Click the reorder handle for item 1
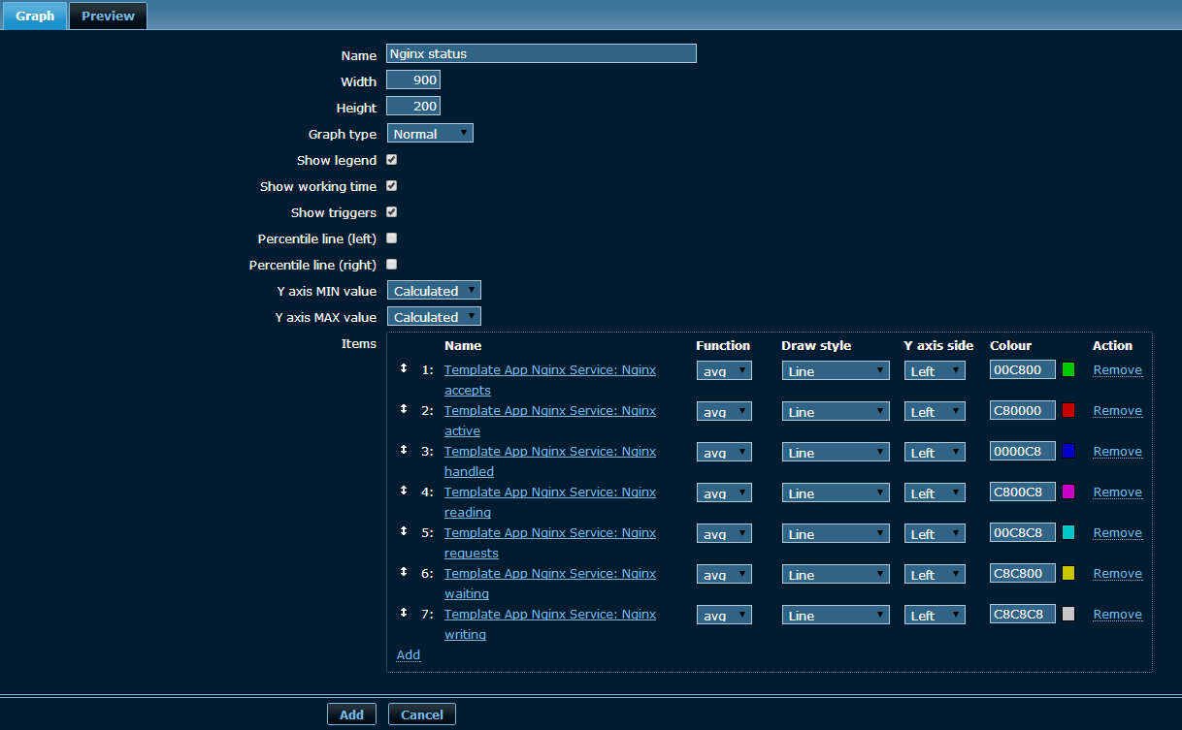The height and width of the screenshot is (730, 1182). tap(404, 368)
